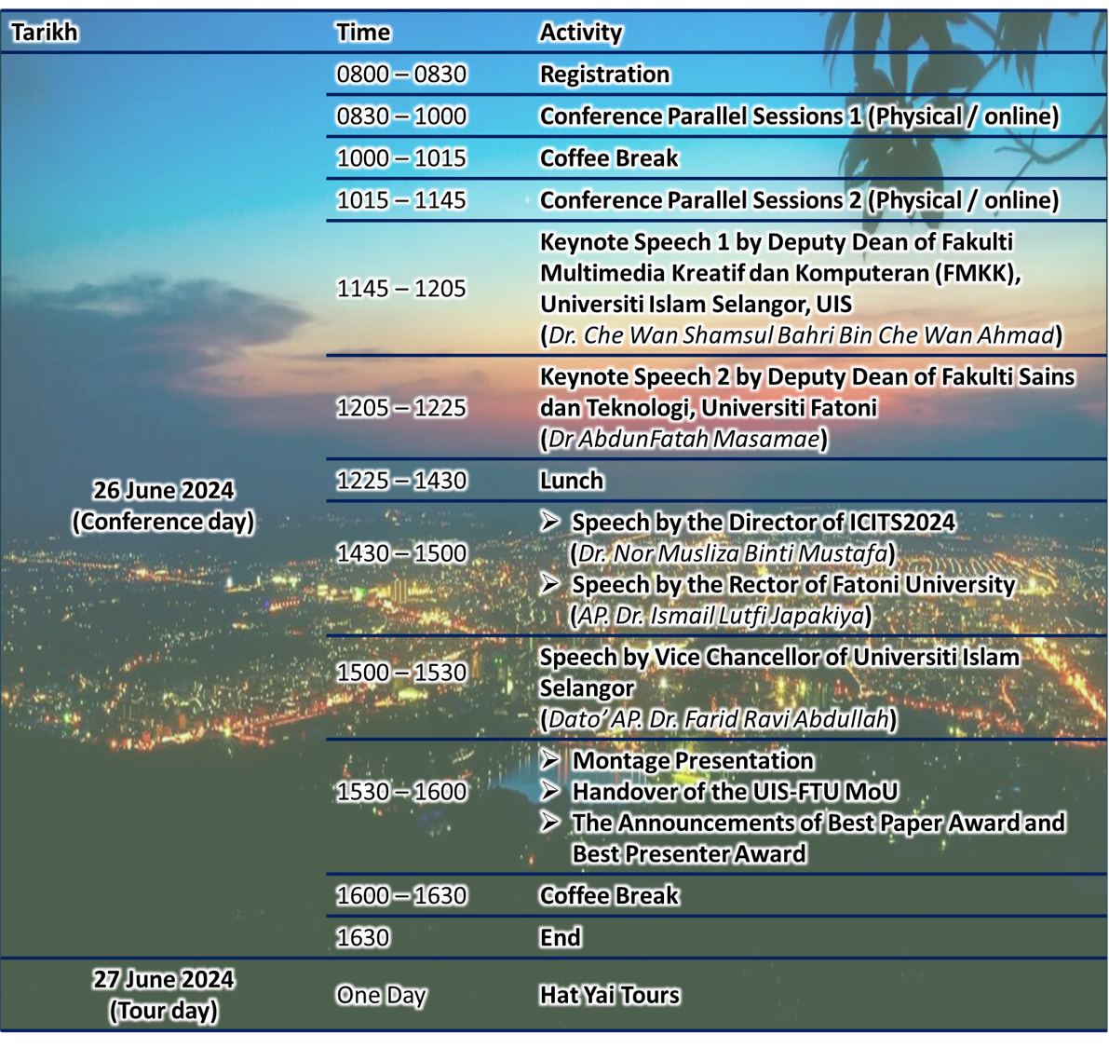The width and height of the screenshot is (1109, 1048).
Task: Click the Keynote Speech 1 heading text
Action: click(x=776, y=242)
